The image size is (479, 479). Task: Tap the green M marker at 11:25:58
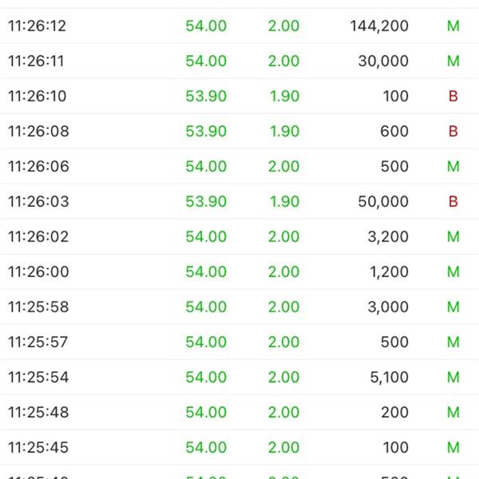point(453,307)
